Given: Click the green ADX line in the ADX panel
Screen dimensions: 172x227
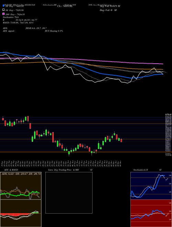Looking at the screenshot, I should point(20,195).
